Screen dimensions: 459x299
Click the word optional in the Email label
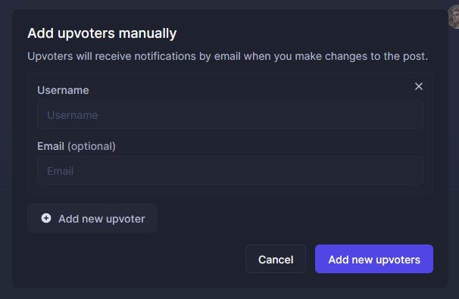point(92,146)
